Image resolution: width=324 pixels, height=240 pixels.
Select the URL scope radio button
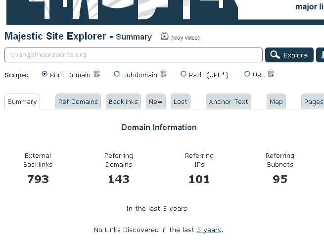[247, 74]
